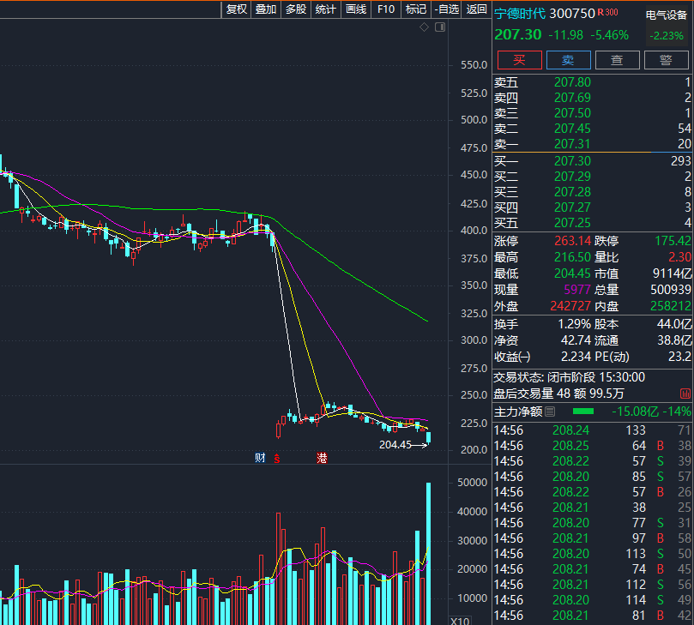Click the 港 marker on the chart
The width and height of the screenshot is (694, 625).
click(322, 458)
